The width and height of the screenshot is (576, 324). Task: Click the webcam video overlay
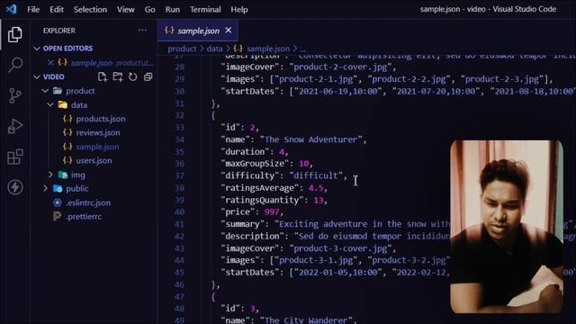[507, 226]
